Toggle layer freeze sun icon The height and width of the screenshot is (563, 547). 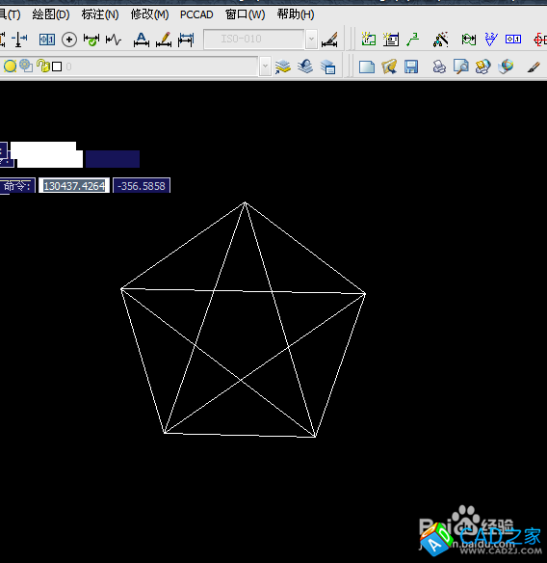(x=26, y=66)
